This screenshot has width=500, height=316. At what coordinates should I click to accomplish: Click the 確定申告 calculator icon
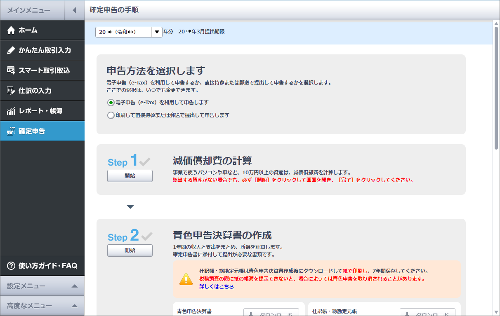pyautogui.click(x=11, y=131)
